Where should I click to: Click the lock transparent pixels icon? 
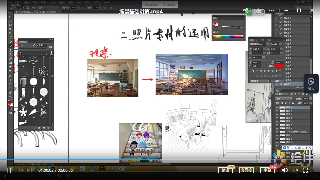(282, 103)
